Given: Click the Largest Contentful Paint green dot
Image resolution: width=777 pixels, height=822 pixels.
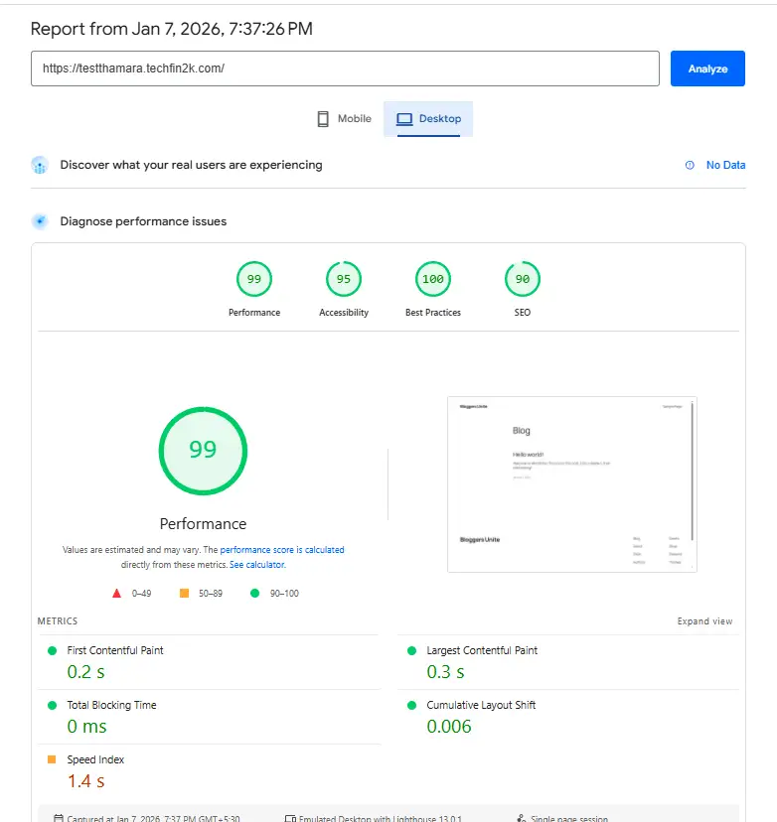Looking at the screenshot, I should [x=411, y=650].
